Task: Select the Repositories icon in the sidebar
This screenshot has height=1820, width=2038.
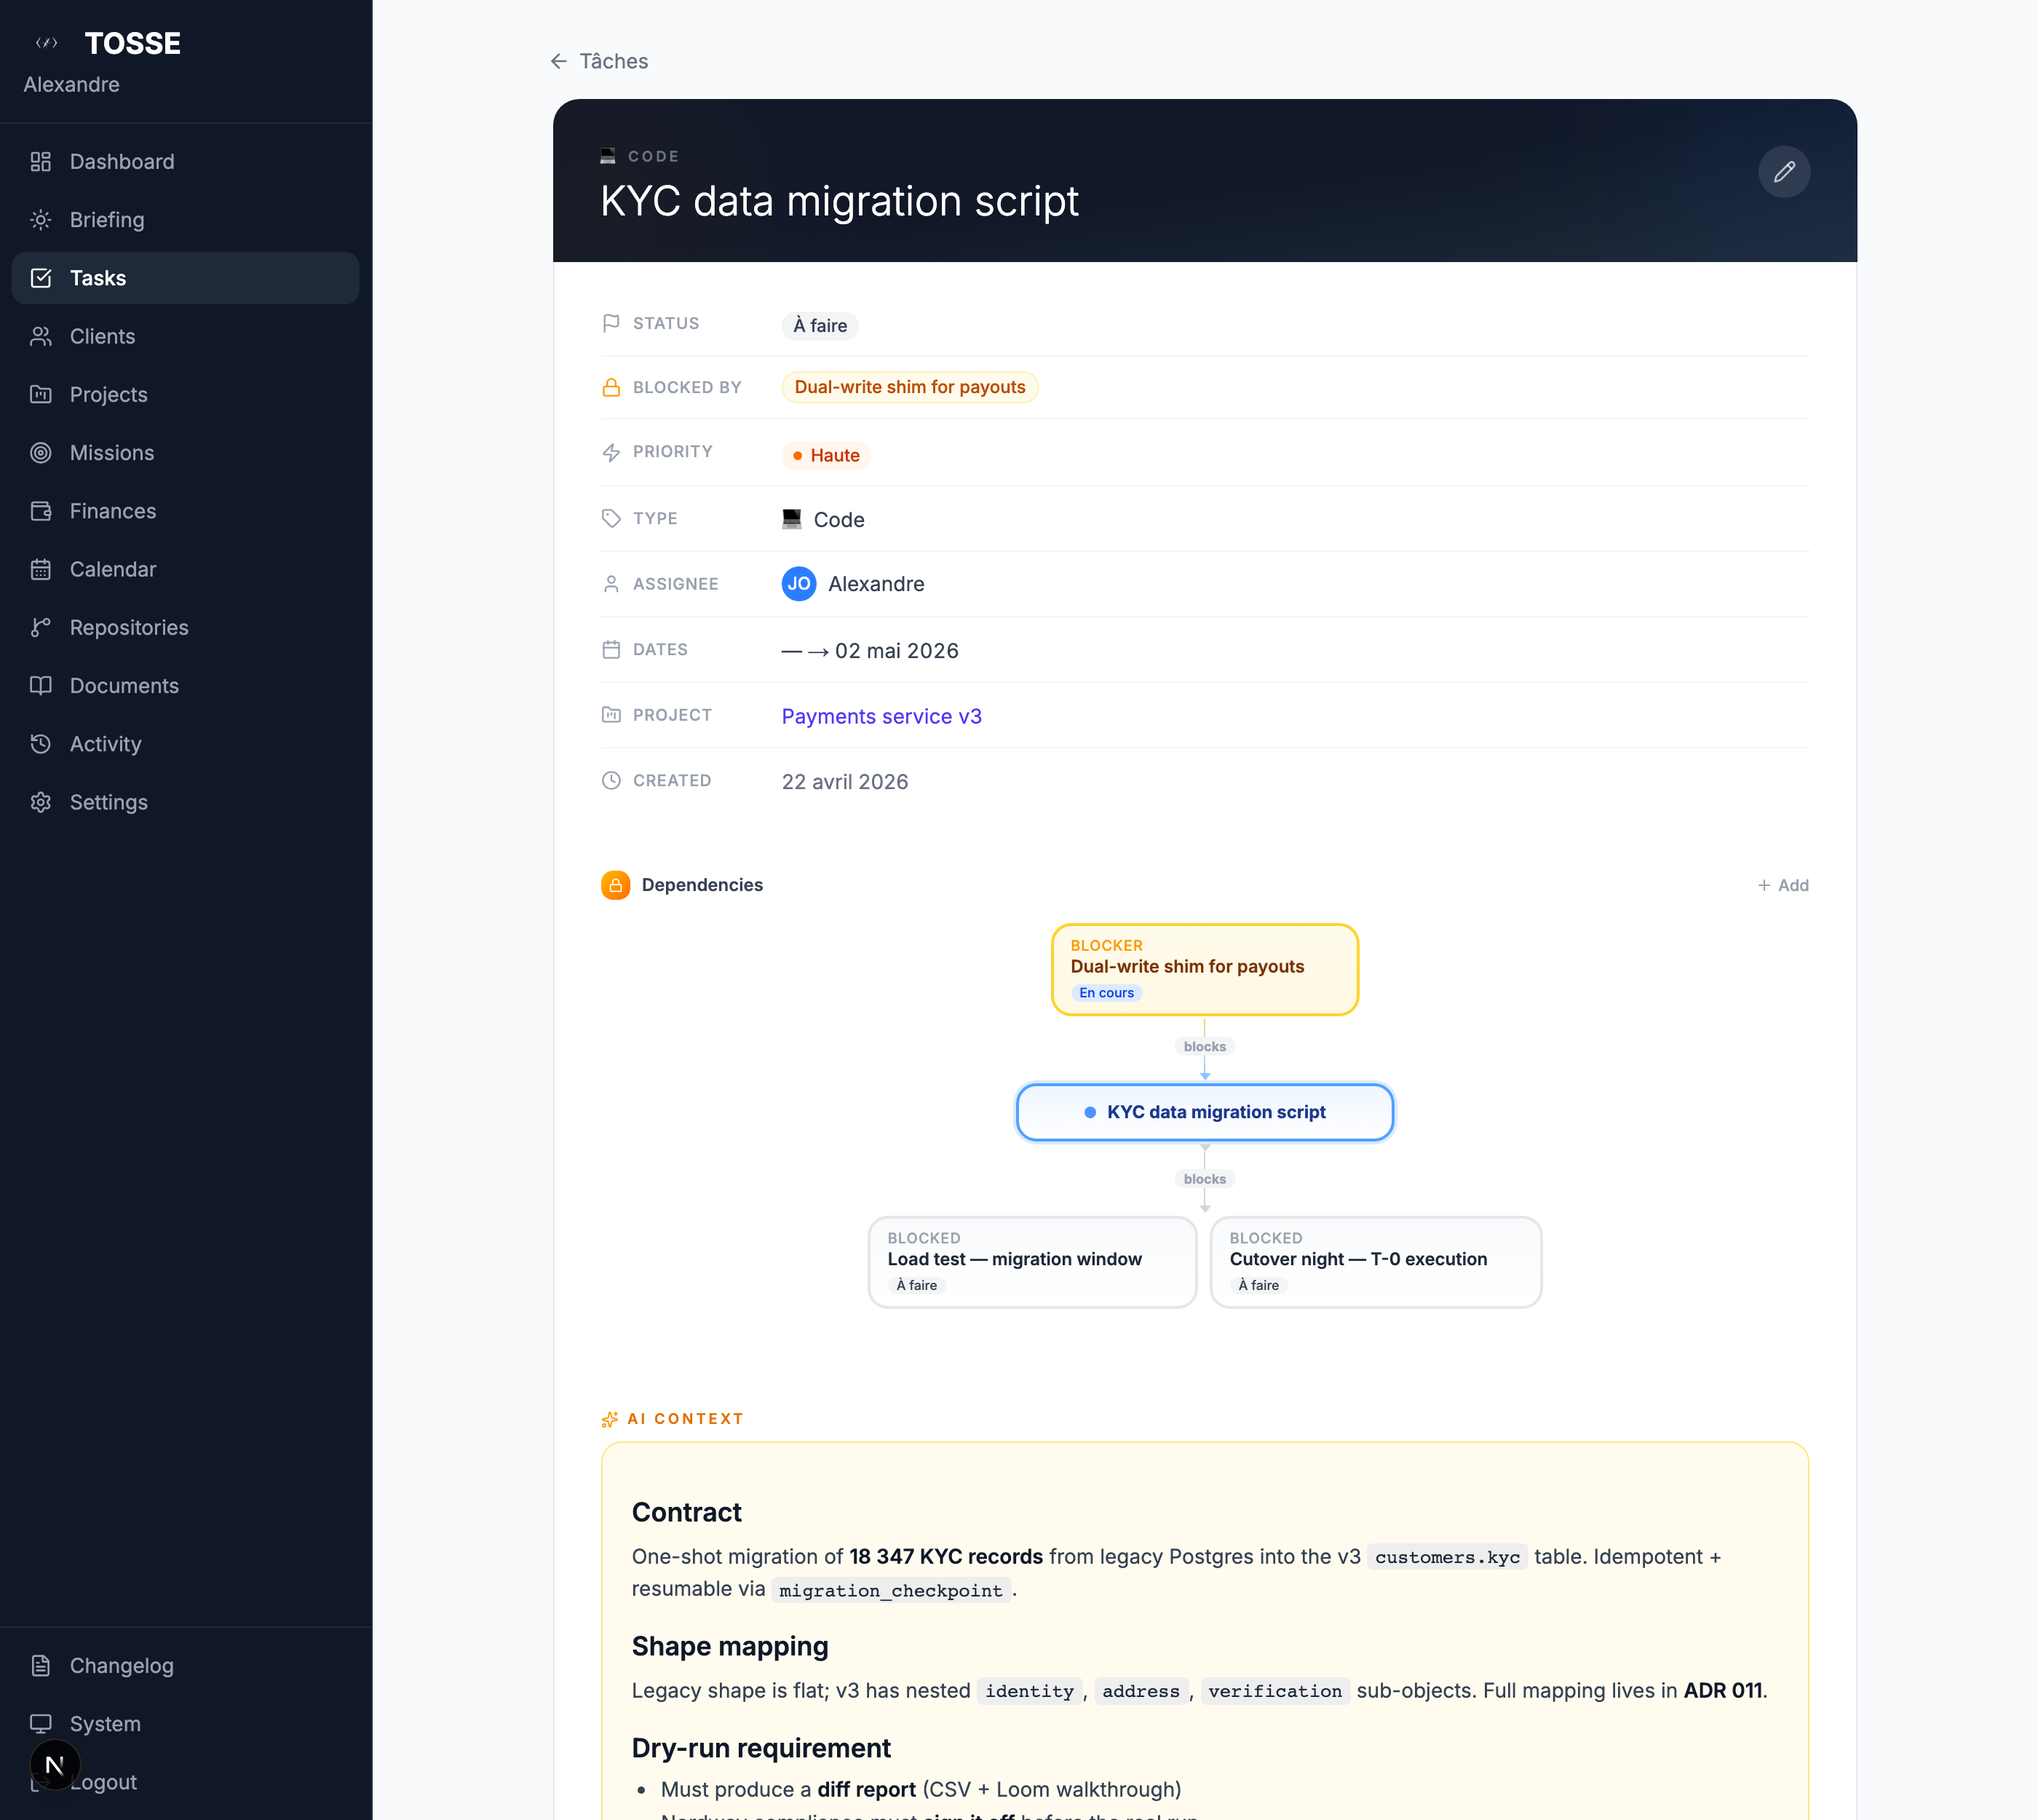Action: coord(41,627)
